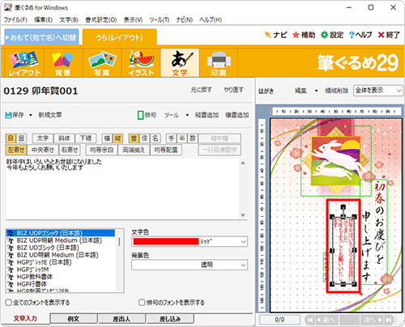Switch to 例文 tab

point(74,319)
